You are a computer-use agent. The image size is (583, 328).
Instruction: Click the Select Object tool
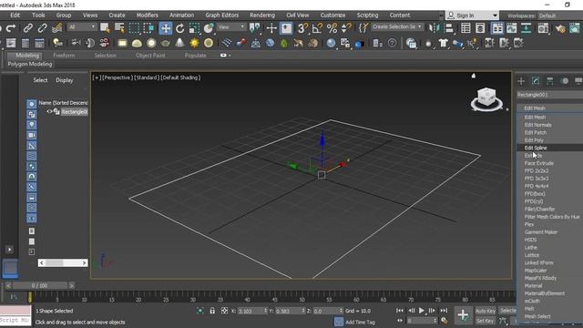tap(105, 28)
